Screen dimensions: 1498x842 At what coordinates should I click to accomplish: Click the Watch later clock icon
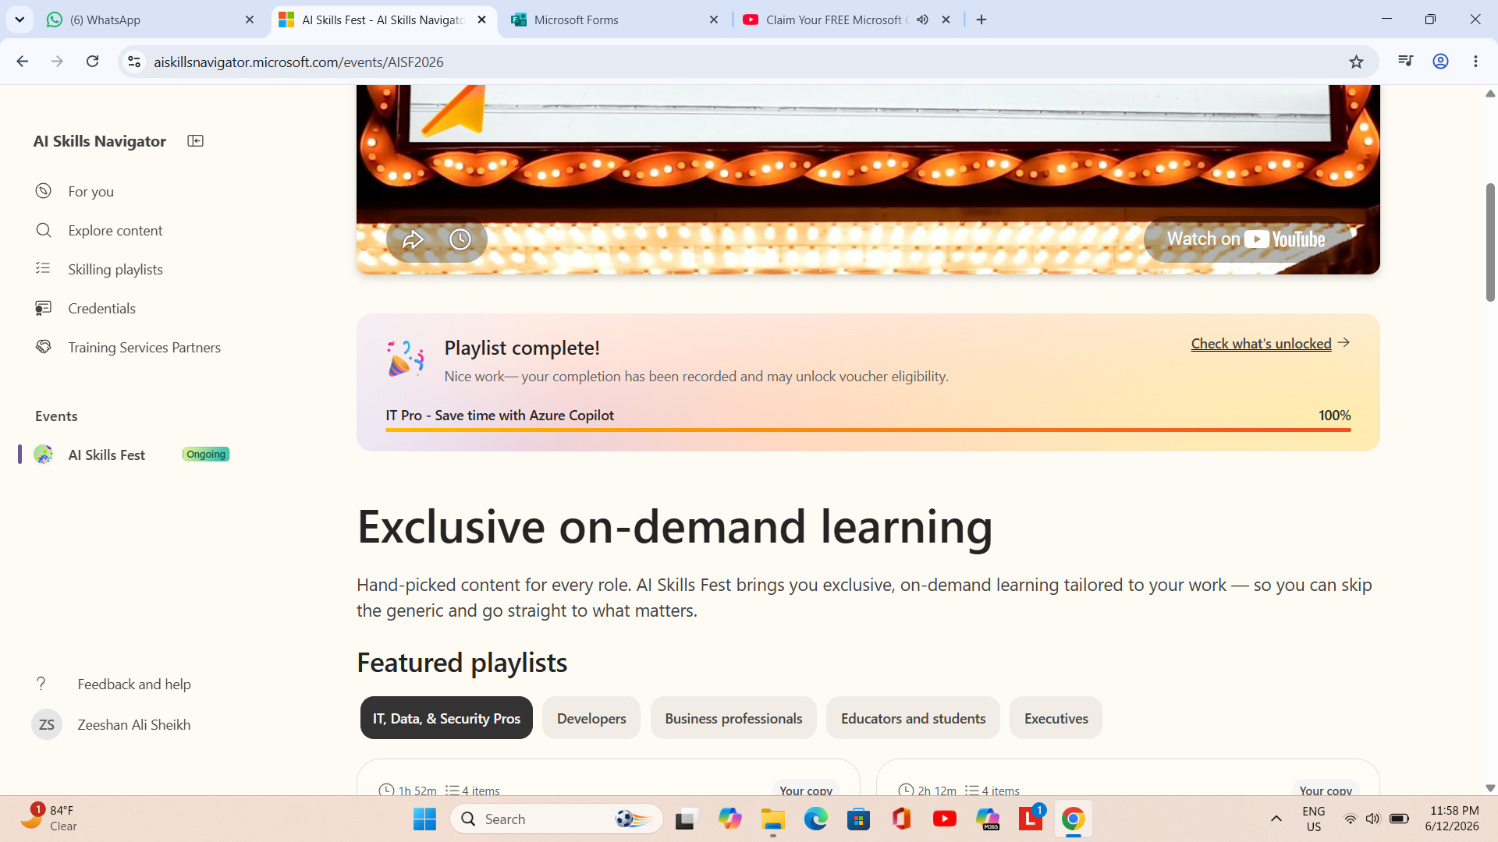point(460,239)
